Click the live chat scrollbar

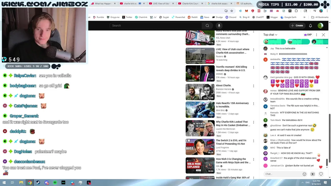click(327, 163)
